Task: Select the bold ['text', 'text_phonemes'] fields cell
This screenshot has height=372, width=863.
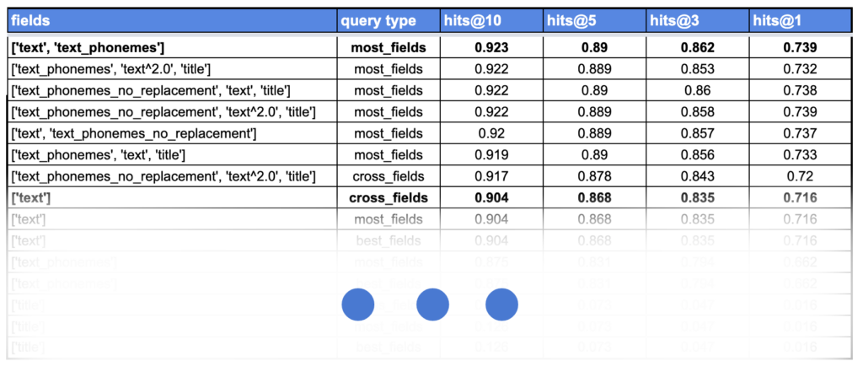Action: click(88, 48)
